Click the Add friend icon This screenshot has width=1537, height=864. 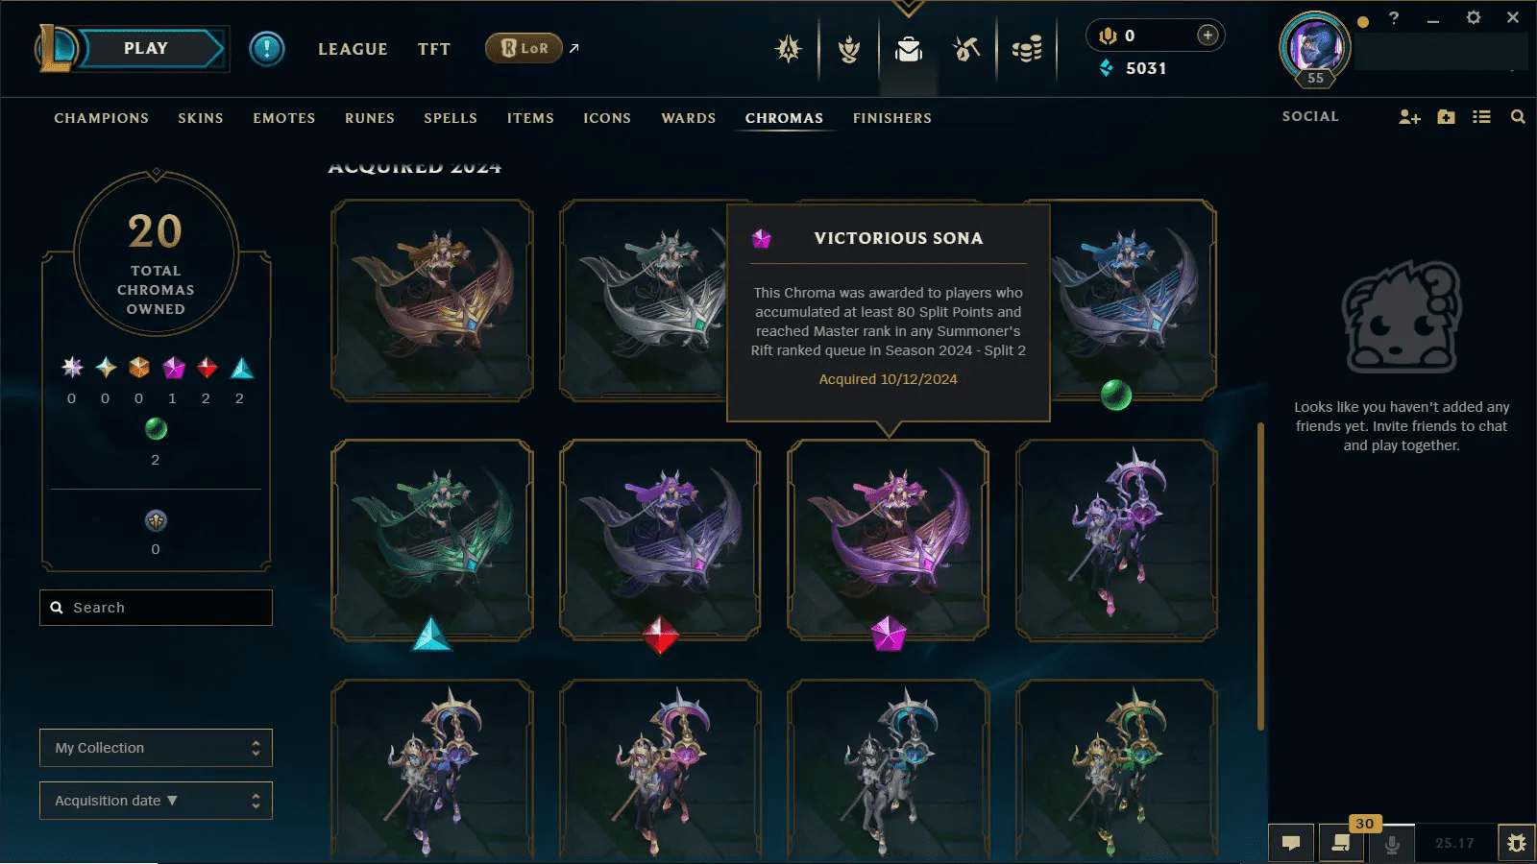click(x=1409, y=117)
